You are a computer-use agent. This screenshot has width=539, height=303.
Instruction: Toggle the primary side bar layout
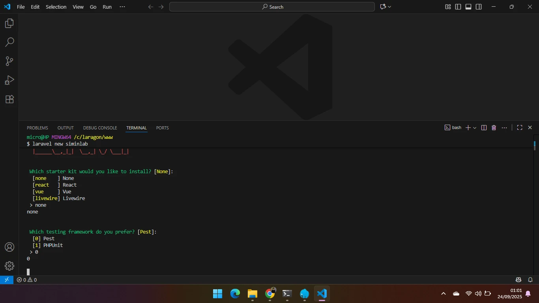click(x=458, y=7)
